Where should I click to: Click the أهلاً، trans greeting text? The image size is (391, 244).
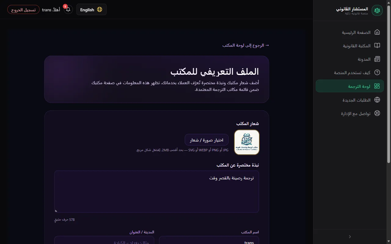51,10
